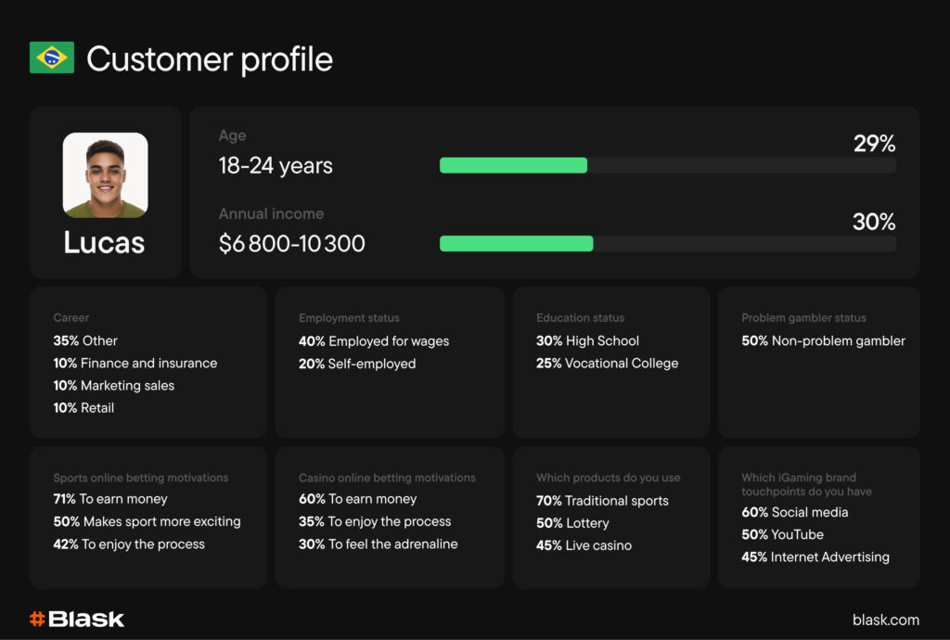
Task: Select the 60% Social media entry
Action: coord(794,512)
